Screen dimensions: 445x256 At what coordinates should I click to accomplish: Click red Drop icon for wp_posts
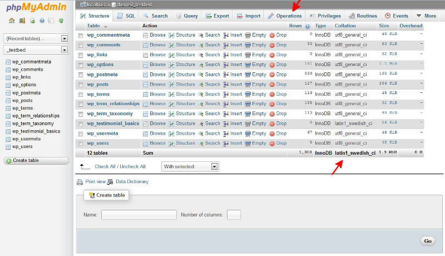click(272, 85)
